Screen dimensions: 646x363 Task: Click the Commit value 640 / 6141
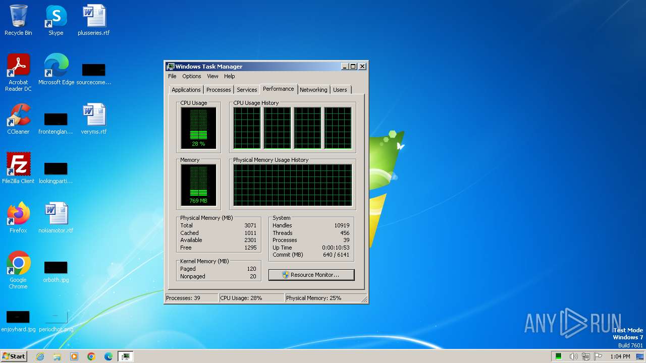[337, 255]
